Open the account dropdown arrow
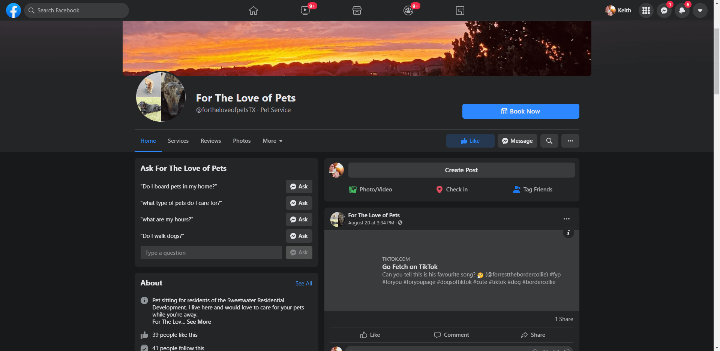Screen dimensions: 720x351 pyautogui.click(x=700, y=10)
